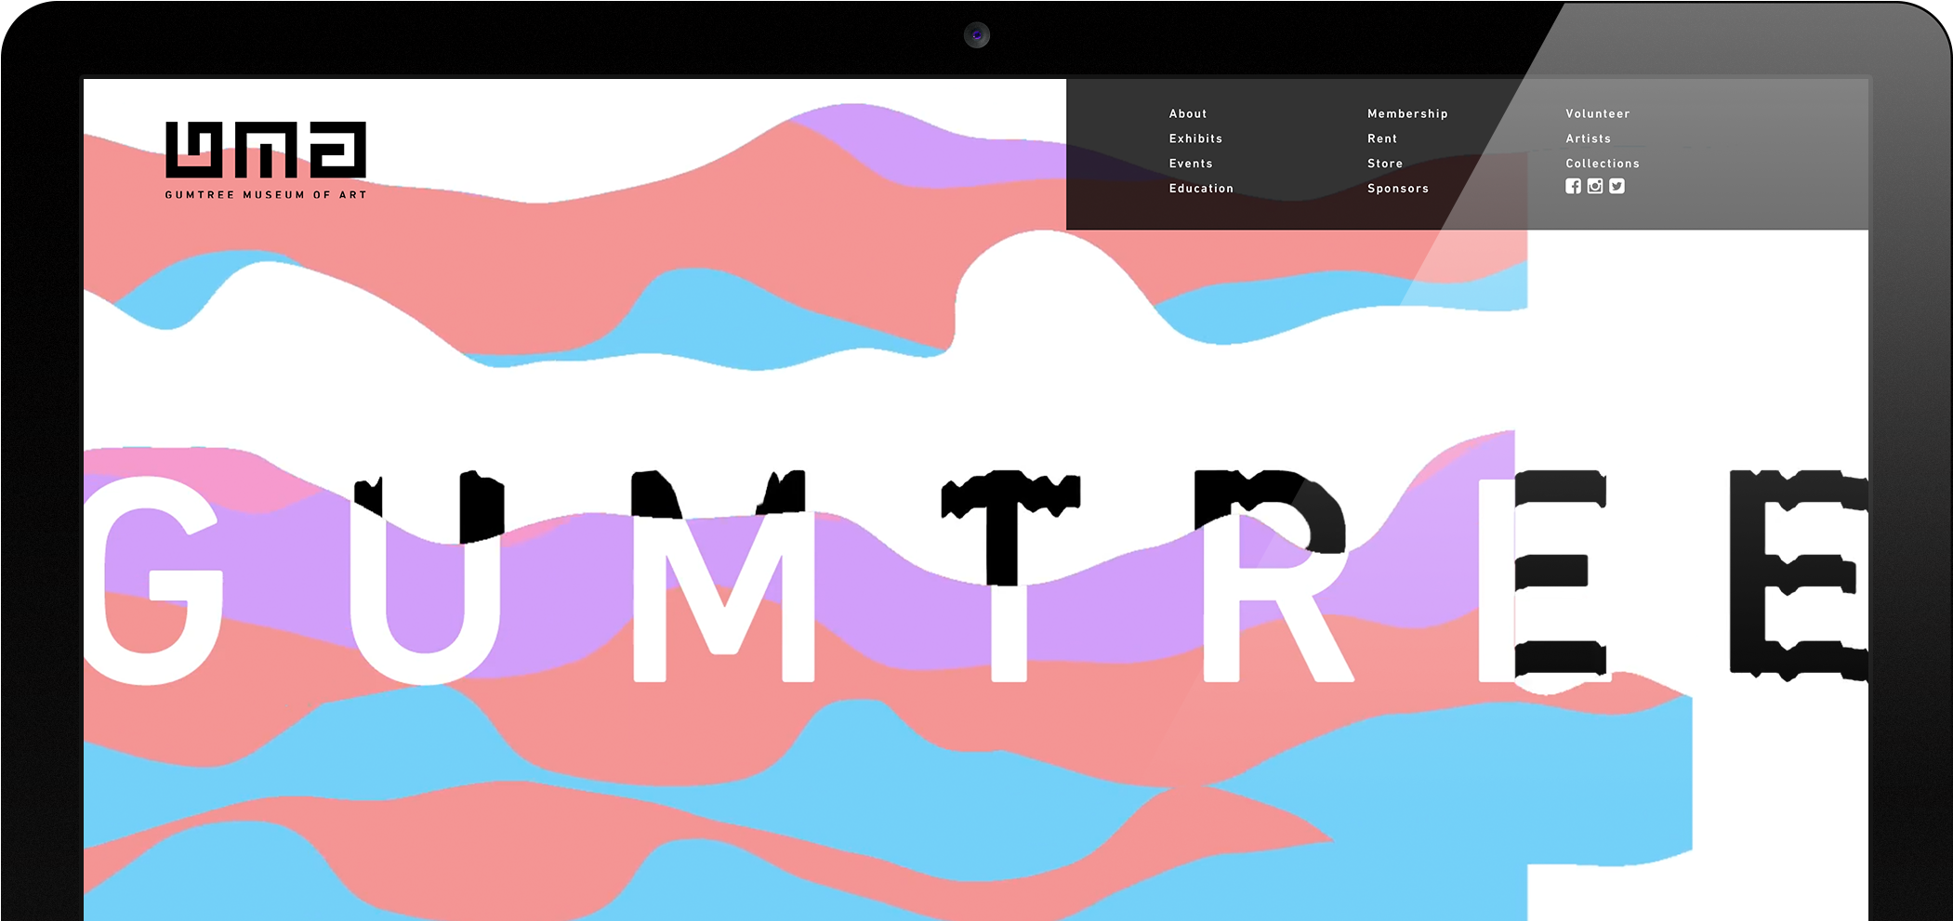
Task: Click the webcam lens on the monitor bezel
Action: click(x=976, y=35)
